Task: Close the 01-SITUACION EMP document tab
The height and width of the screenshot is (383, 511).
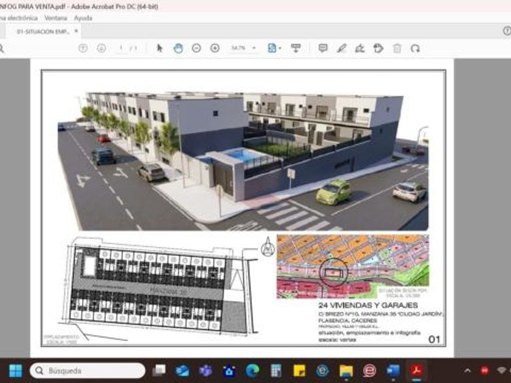Action: coord(77,31)
